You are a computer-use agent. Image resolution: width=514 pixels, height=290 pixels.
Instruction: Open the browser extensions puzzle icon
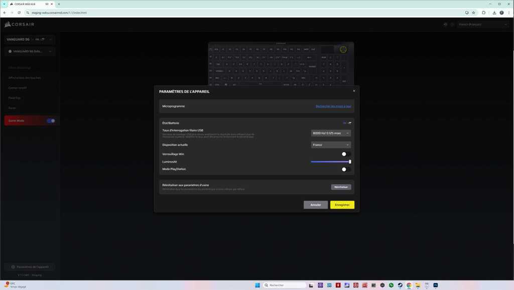point(484,13)
